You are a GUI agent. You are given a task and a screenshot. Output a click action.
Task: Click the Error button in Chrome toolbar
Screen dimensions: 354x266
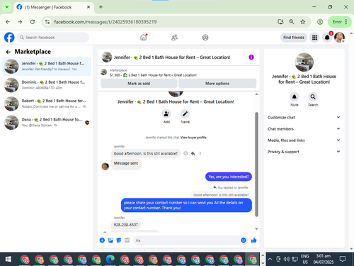(x=339, y=22)
